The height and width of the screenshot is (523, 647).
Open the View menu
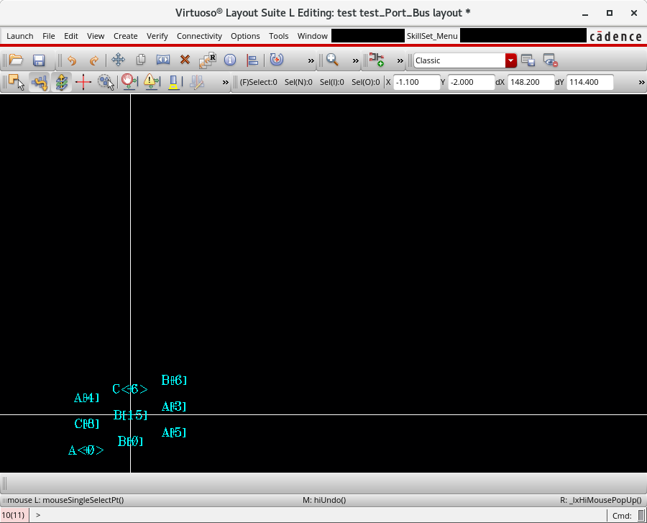click(x=96, y=36)
